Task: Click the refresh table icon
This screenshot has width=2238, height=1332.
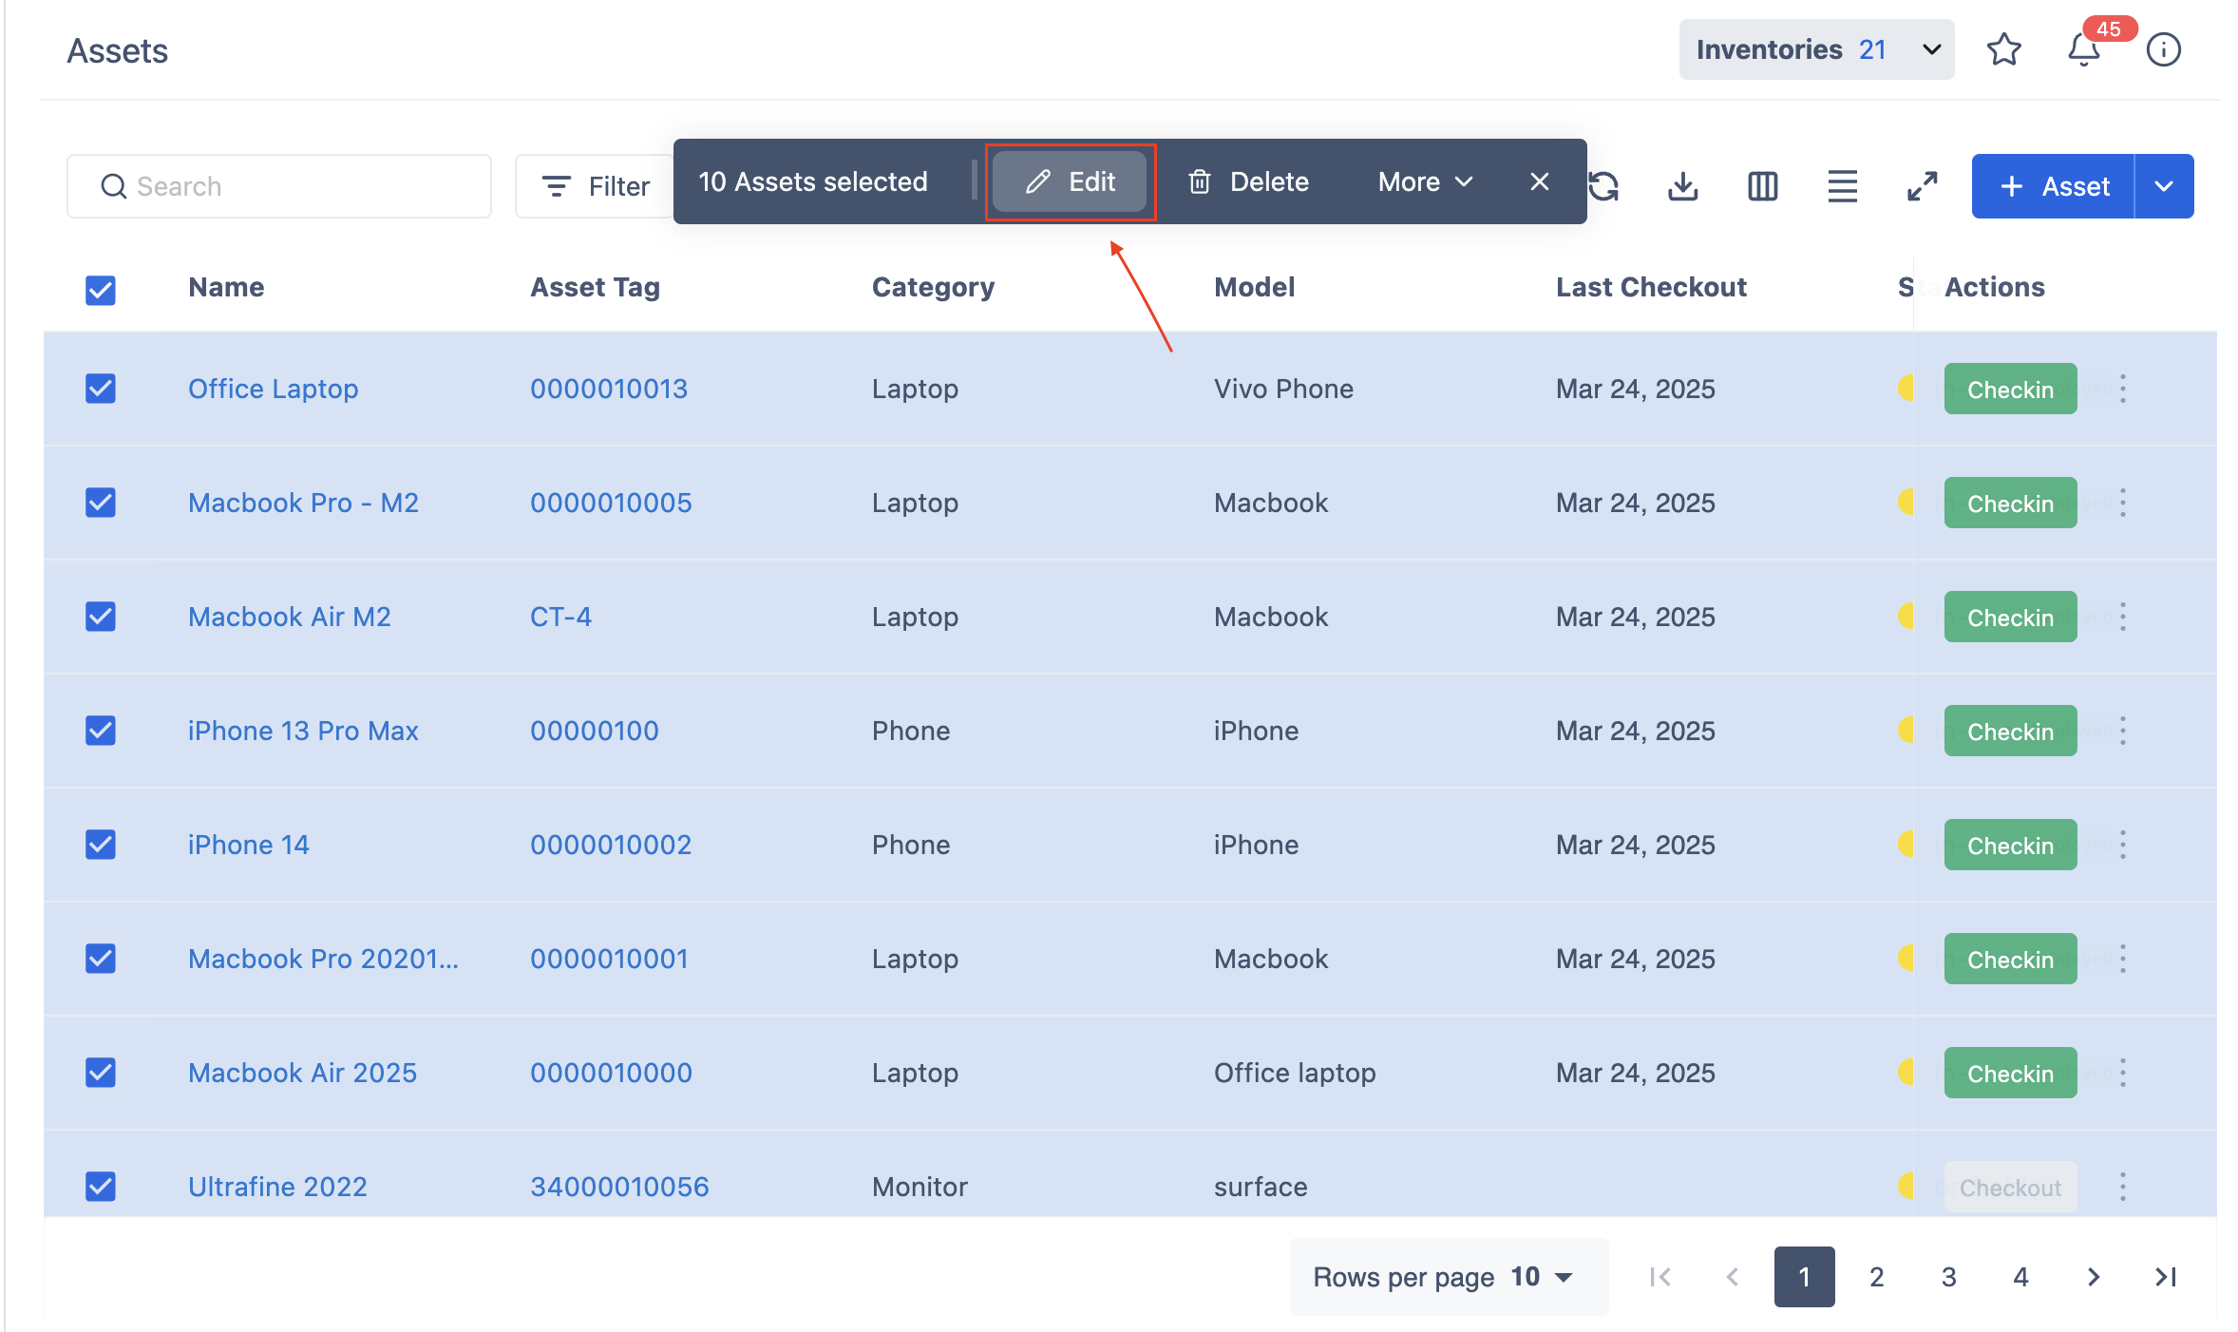Action: (1604, 186)
